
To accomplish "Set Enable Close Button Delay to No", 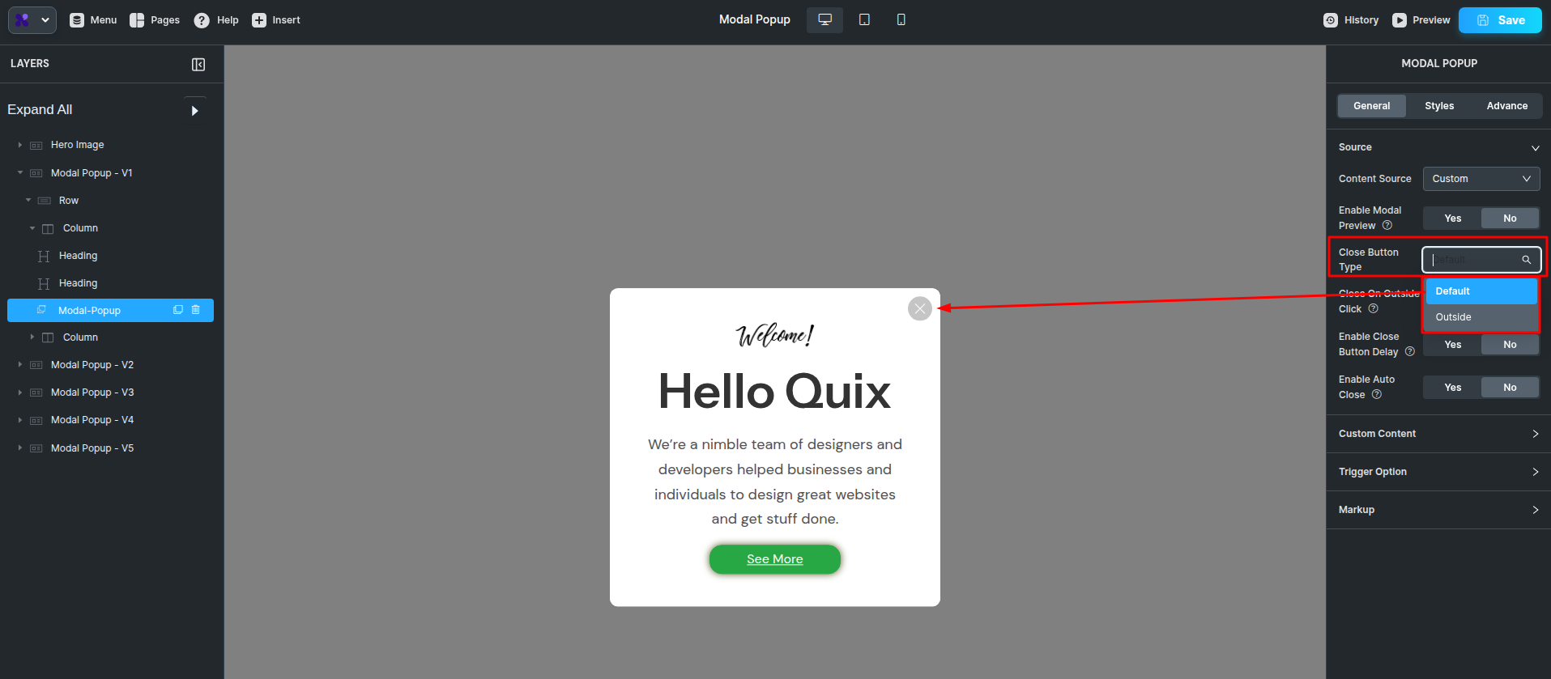I will point(1510,345).
